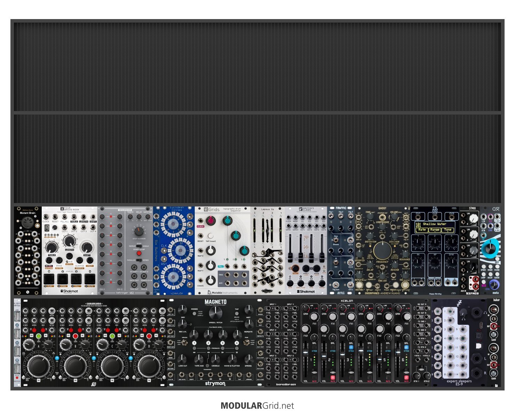Click the CLOCK jack on Four Bricks Rook
This screenshot has width=515, height=413.
pos(46,217)
